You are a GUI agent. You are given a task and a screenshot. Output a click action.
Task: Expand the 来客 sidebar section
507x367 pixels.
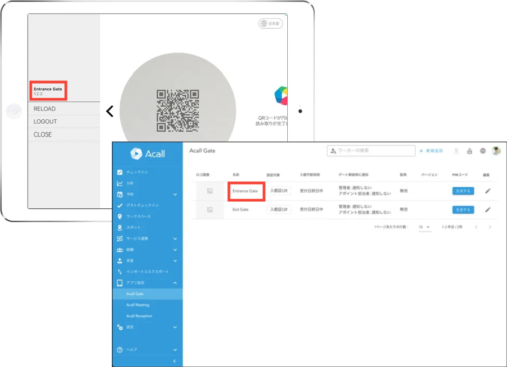(x=175, y=261)
